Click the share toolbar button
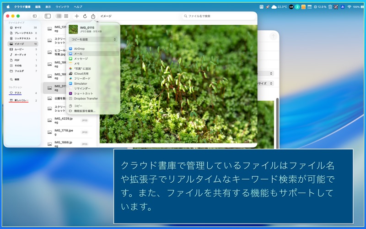Viewport: 366px width, 229px height. click(93, 16)
